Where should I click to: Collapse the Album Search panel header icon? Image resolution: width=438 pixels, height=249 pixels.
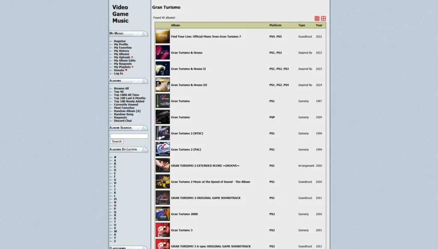point(144,128)
